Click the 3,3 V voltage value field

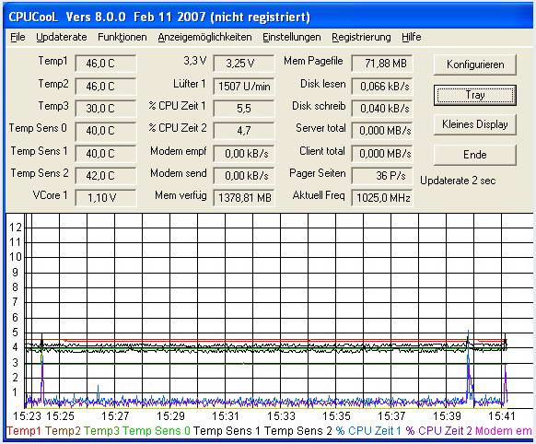pos(243,64)
